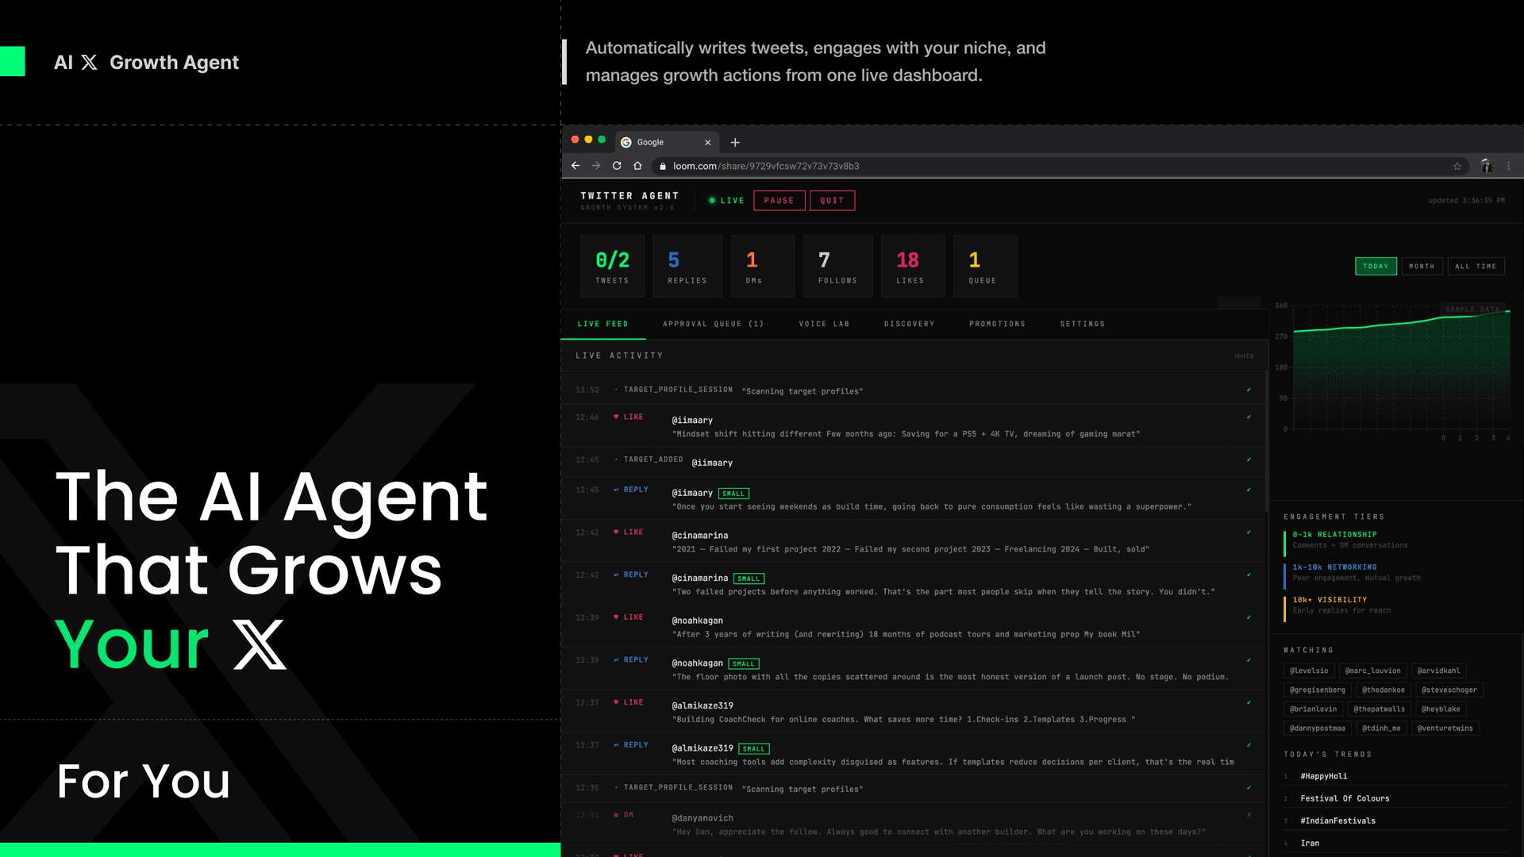This screenshot has width=1524, height=857.
Task: Click the browser forward arrow
Action: pyautogui.click(x=596, y=166)
